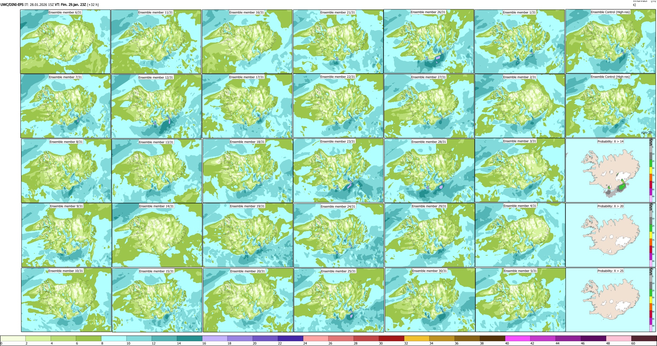Open Ensemble member 15/31 panel
The image size is (657, 346).
pyautogui.click(x=157, y=300)
